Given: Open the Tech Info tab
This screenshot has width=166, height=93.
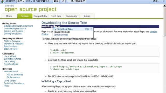Looking at the screenshot, I should 56,16.
